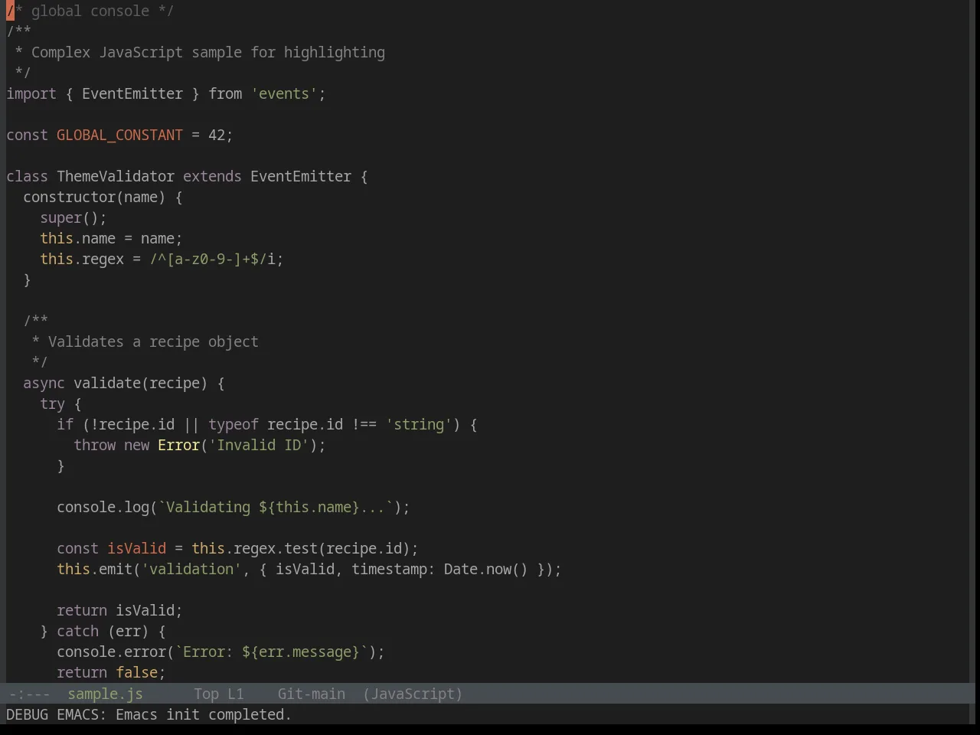Click the 'events' import string

coord(284,93)
